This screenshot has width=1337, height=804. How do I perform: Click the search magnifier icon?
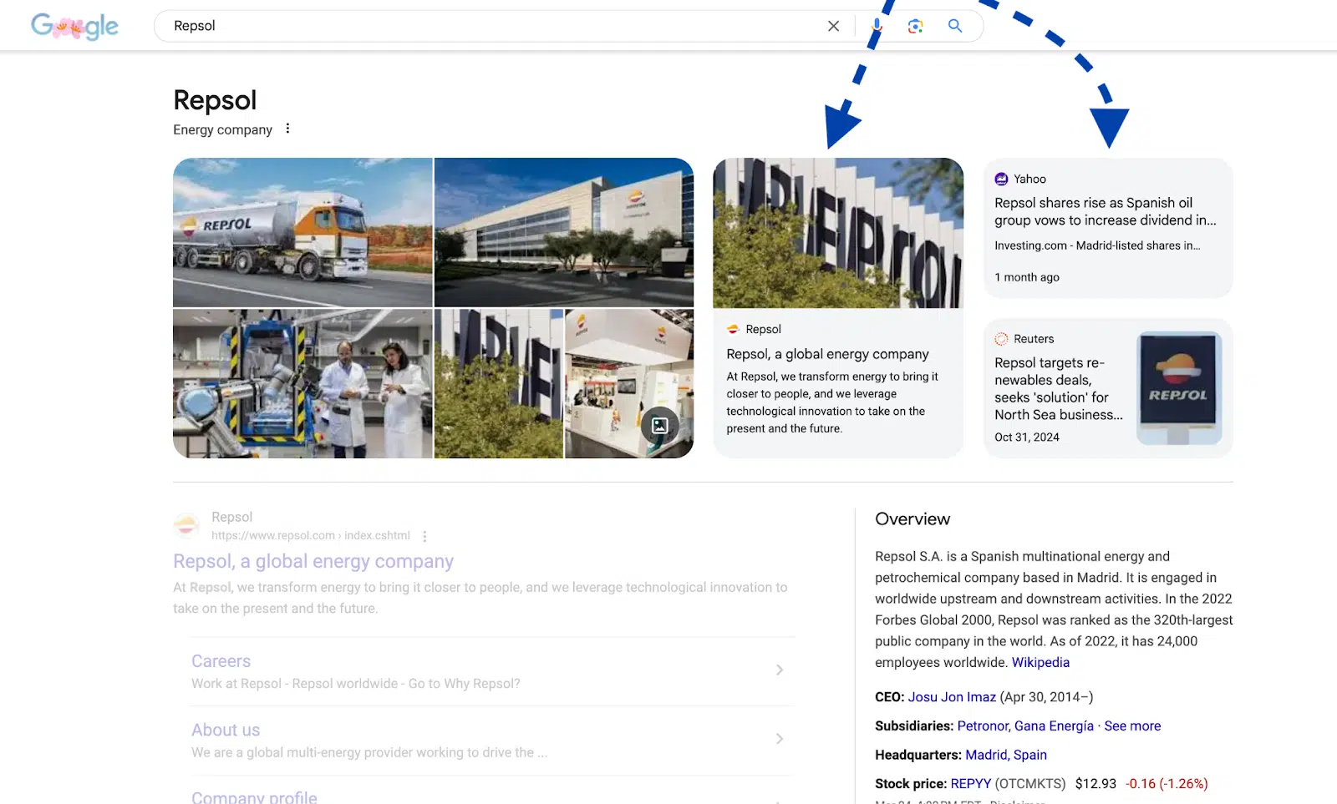point(954,26)
